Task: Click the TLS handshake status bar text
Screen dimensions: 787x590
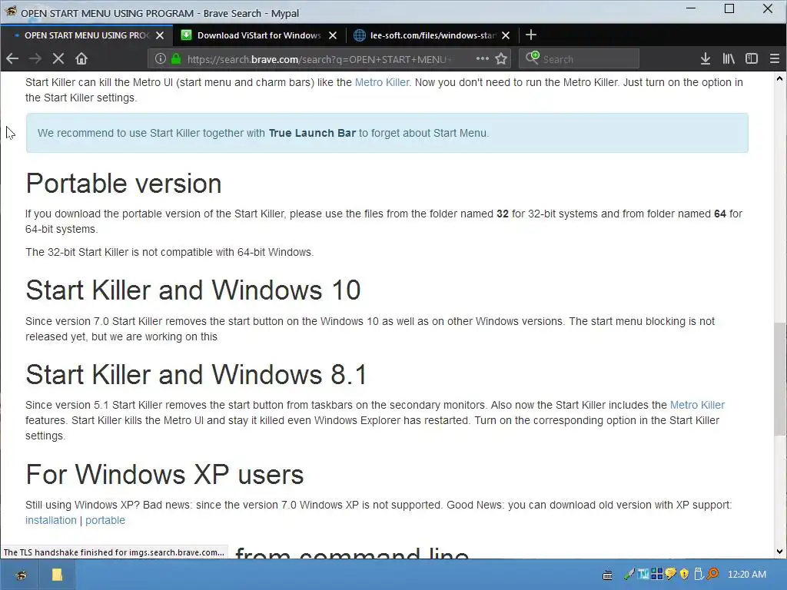Action: 114,552
